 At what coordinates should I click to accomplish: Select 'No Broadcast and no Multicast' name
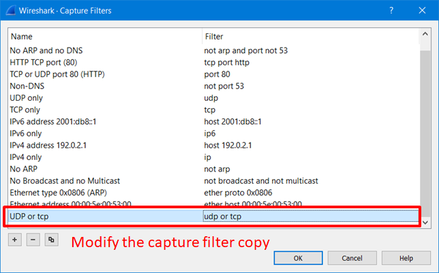(65, 180)
